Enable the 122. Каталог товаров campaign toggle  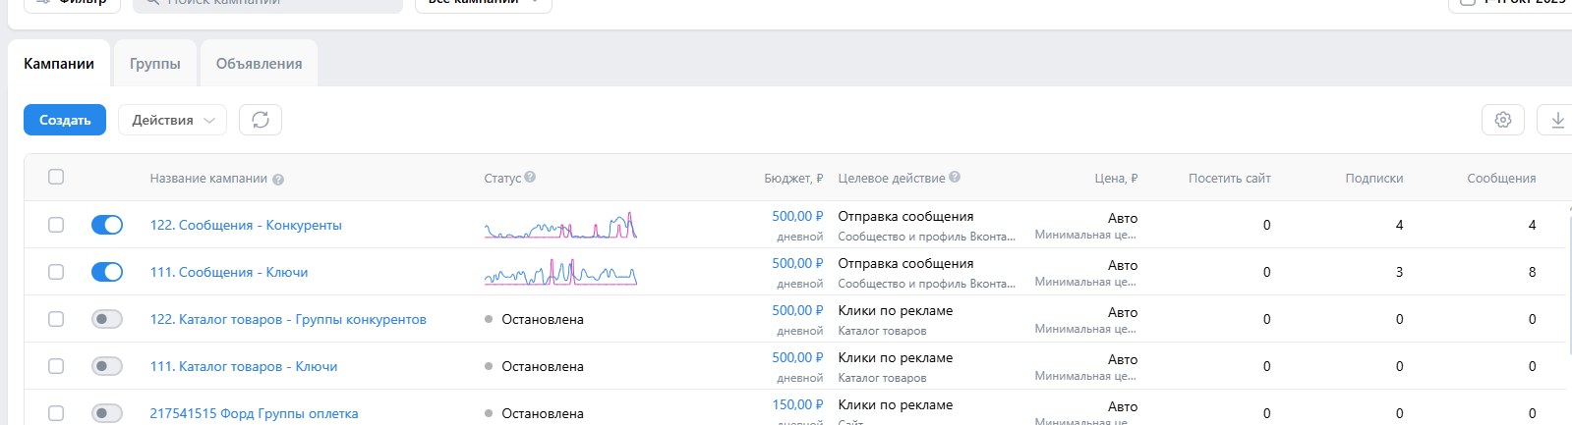(x=107, y=319)
